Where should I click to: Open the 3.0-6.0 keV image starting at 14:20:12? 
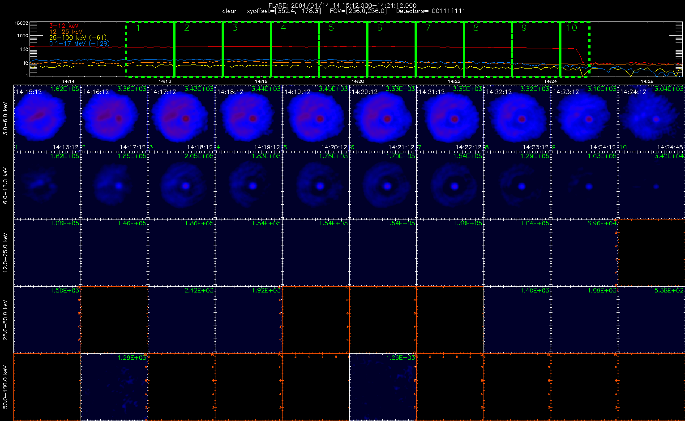point(383,118)
